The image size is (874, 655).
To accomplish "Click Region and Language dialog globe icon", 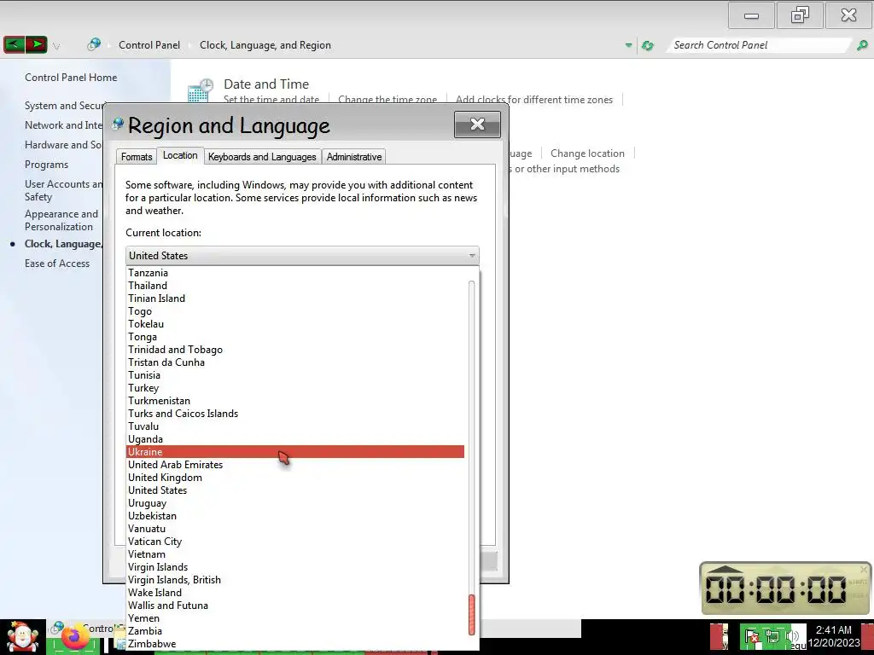I will 118,124.
